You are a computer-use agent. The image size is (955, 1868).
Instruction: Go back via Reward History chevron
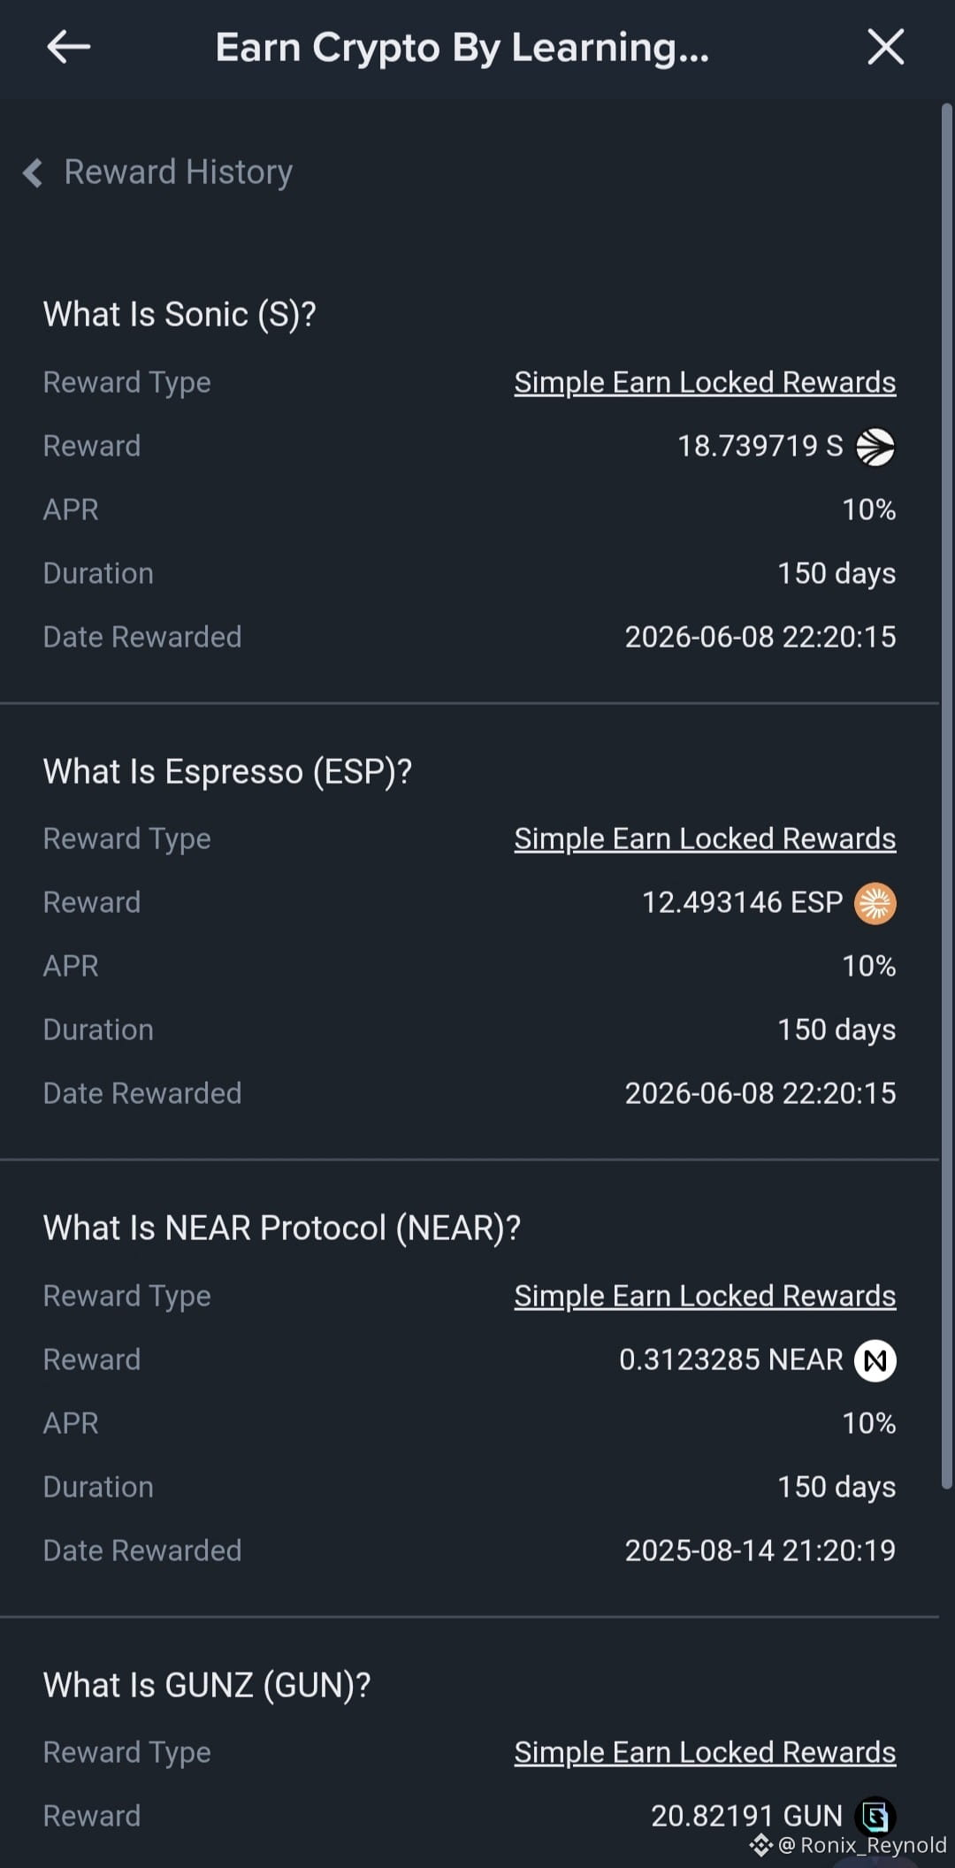(x=33, y=172)
